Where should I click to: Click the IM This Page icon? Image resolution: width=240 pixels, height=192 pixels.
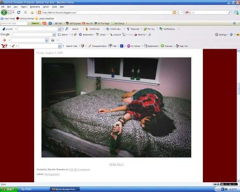(x=102, y=23)
